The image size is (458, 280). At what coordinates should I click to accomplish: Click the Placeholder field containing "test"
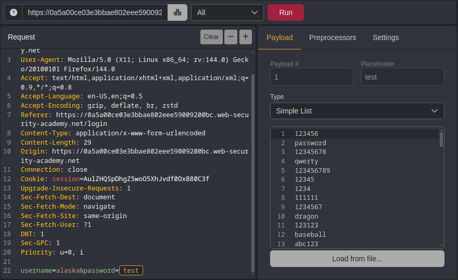(402, 77)
